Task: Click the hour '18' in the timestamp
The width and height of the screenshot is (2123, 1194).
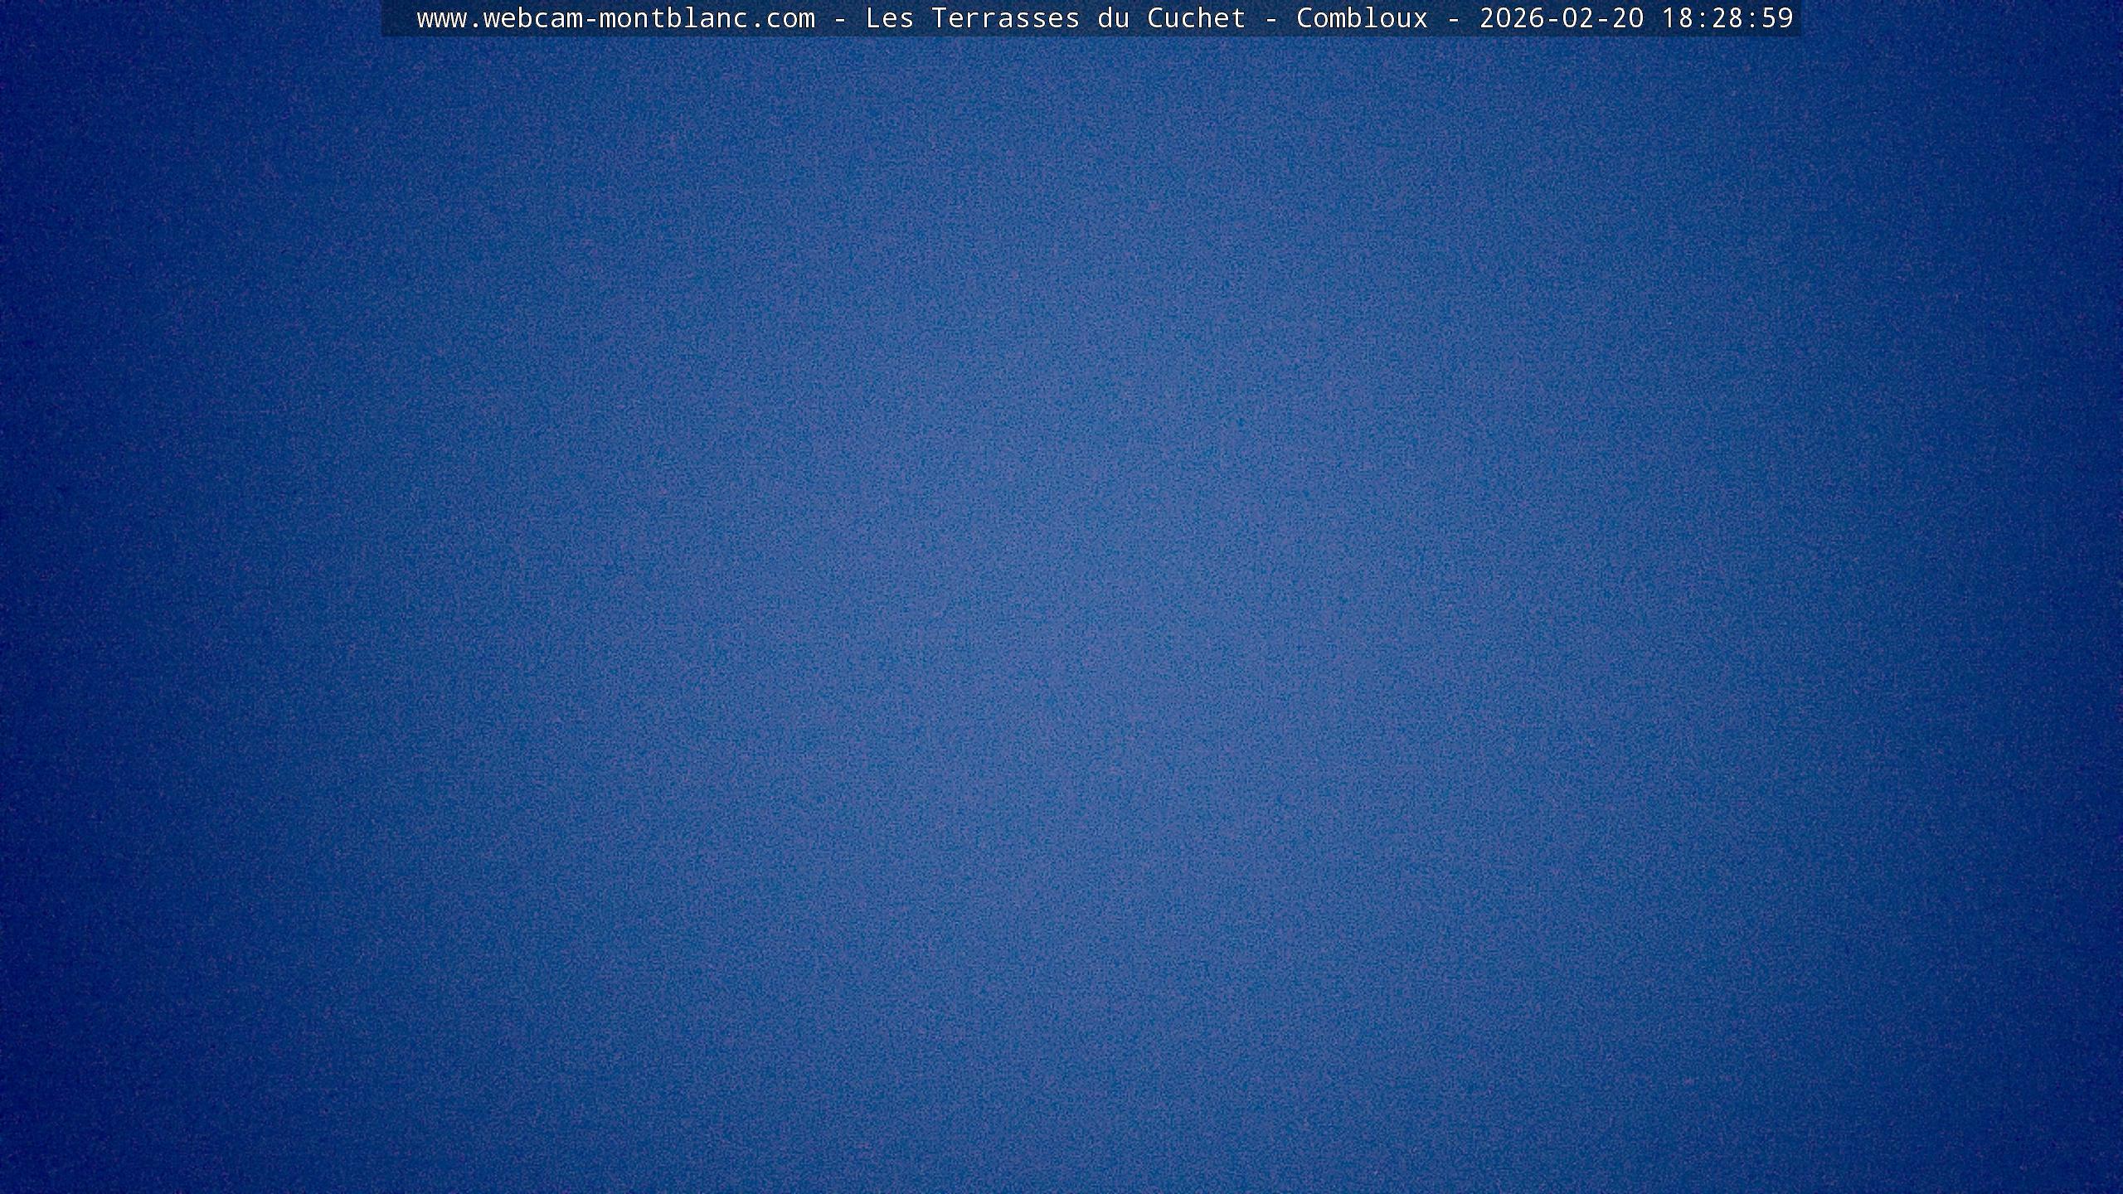Action: tap(1677, 18)
